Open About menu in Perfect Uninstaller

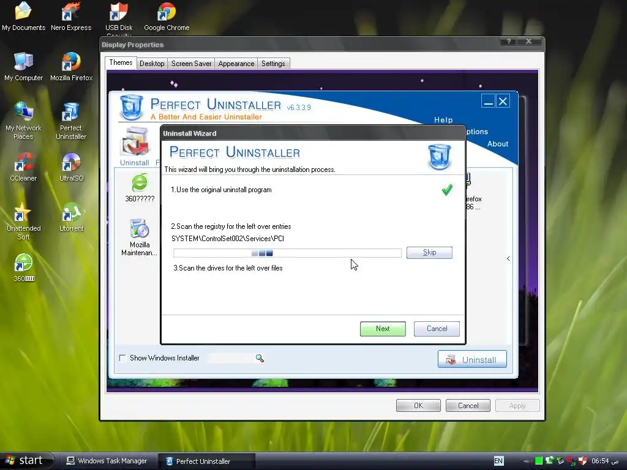pos(497,144)
